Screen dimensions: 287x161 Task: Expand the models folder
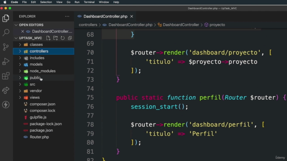click(20, 64)
